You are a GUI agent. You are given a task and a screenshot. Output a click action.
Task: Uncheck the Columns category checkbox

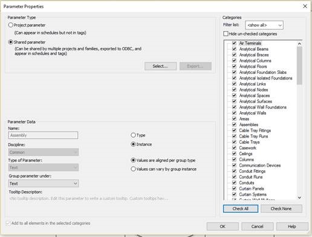tap(234, 159)
